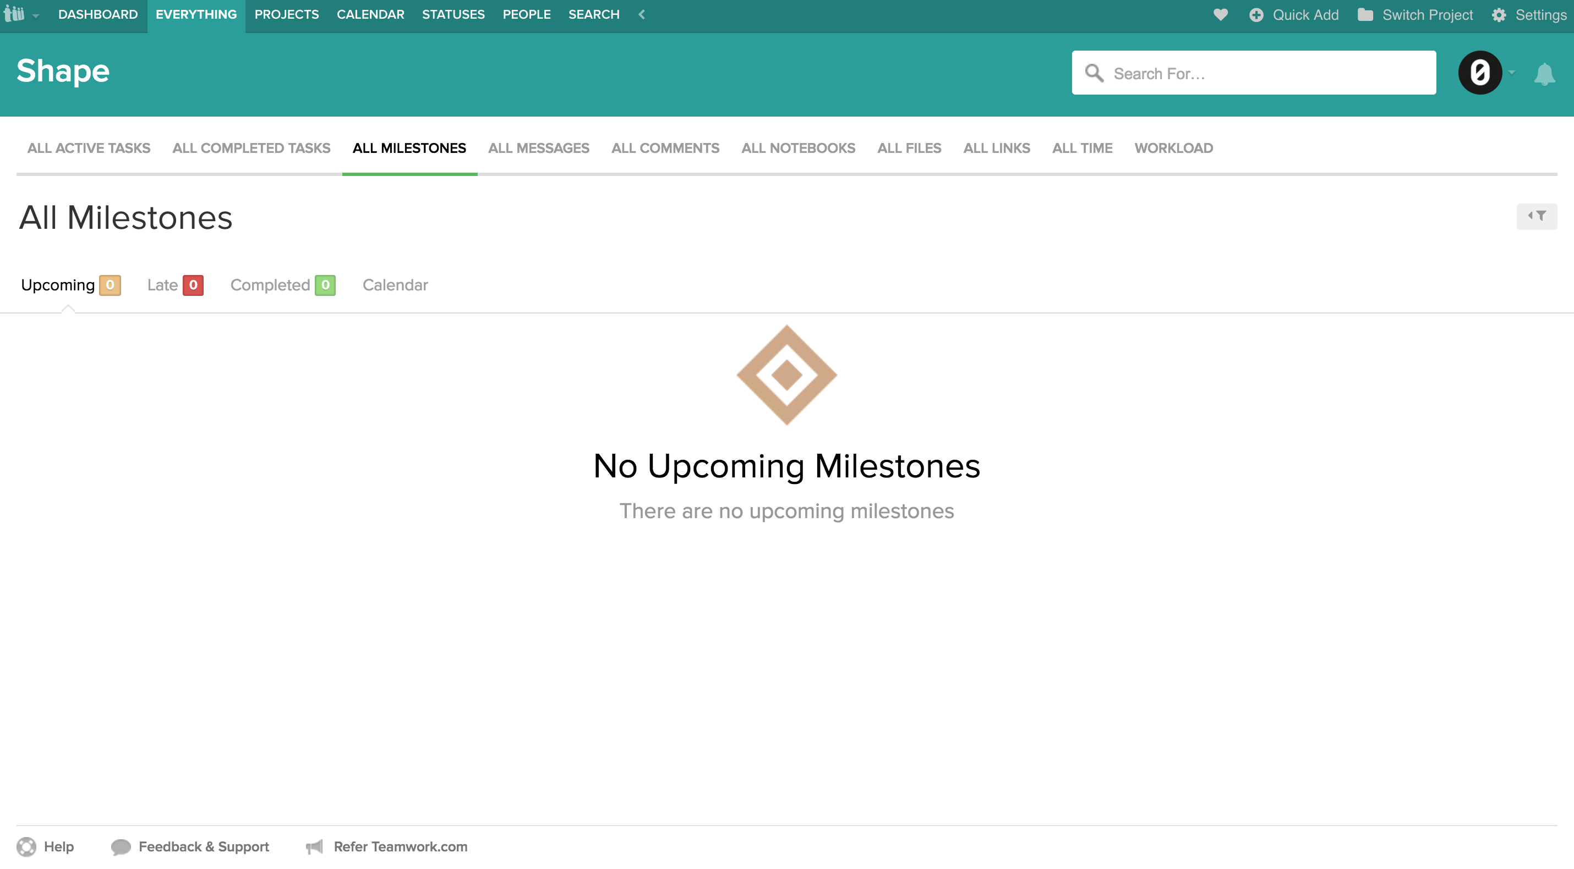Click the Settings gear icon
The width and height of the screenshot is (1574, 869).
coord(1499,15)
